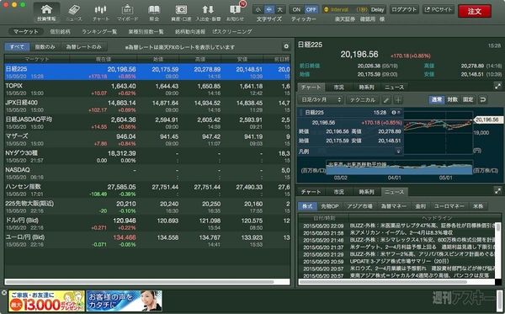Show 為替マネー news category
Viewport: 505px width, 314px height.
coord(394,206)
